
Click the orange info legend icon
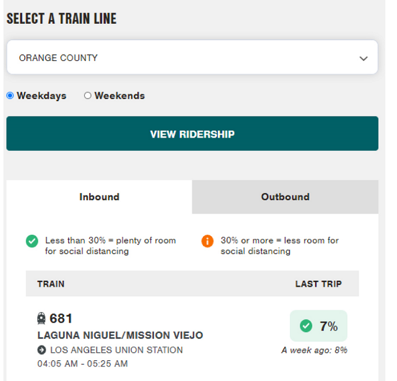click(x=207, y=242)
